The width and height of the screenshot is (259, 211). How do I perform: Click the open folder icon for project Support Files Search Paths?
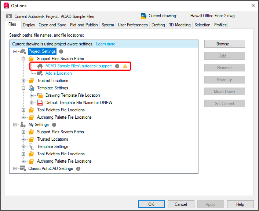(32, 59)
